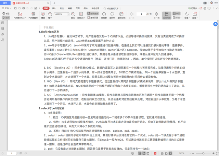Open settings gear icon near sync
219x156 pixels.
point(205,8)
